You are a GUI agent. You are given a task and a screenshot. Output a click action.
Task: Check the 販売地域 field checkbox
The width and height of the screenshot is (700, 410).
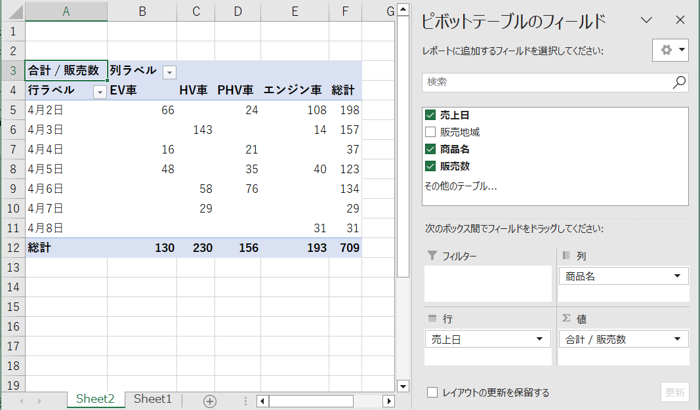[430, 133]
